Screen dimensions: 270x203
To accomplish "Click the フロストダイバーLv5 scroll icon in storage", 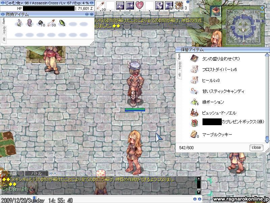I will pos(195,69).
